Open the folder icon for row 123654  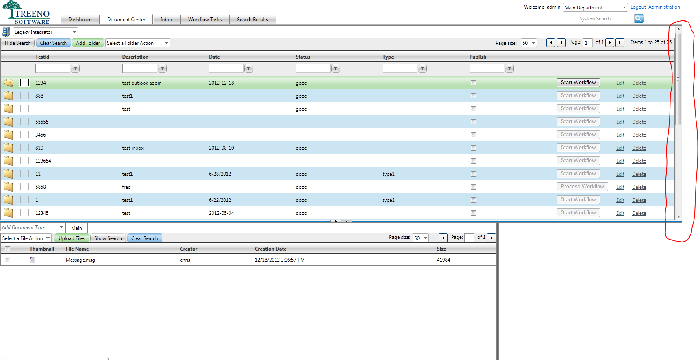click(9, 161)
